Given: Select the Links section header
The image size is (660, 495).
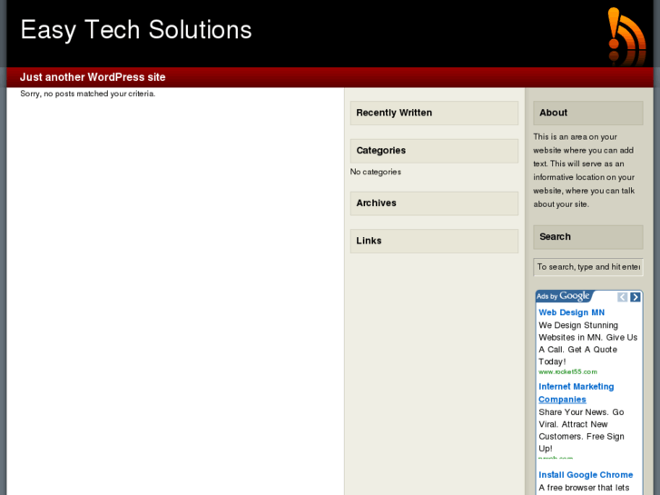Looking at the screenshot, I should click(369, 241).
